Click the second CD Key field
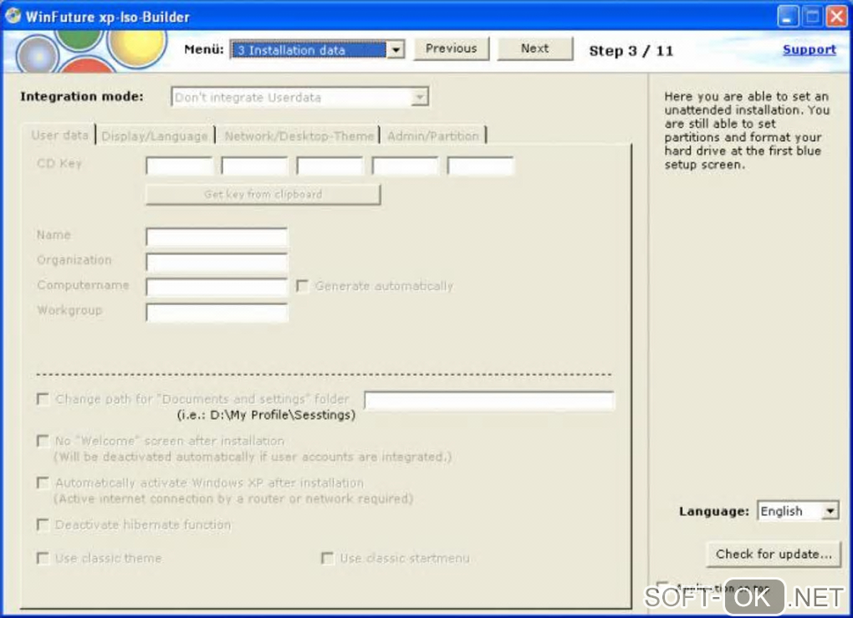Viewport: 853px width, 618px height. point(254,166)
